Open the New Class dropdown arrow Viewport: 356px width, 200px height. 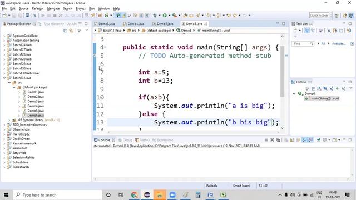[x=111, y=16]
